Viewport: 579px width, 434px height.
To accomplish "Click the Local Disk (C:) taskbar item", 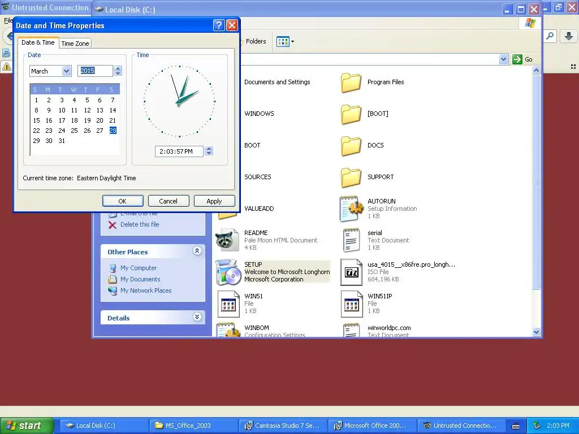I will (105, 426).
